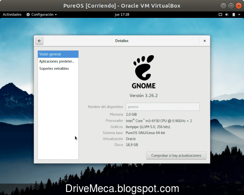
Task: Open Aplicaciones predeterminadas section
Action: [58, 61]
